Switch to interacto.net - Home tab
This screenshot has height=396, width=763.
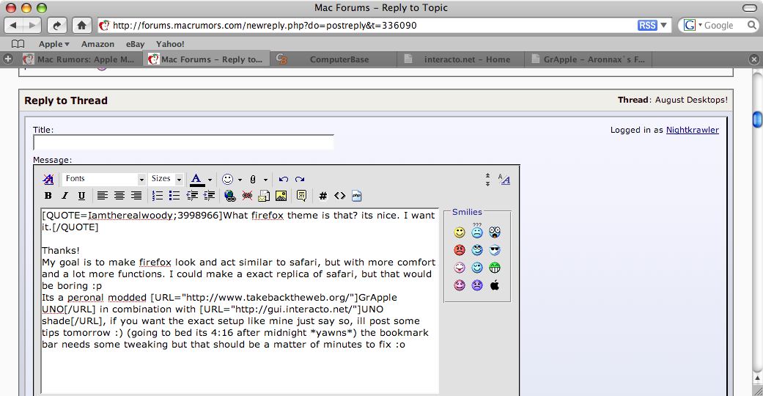tap(460, 59)
